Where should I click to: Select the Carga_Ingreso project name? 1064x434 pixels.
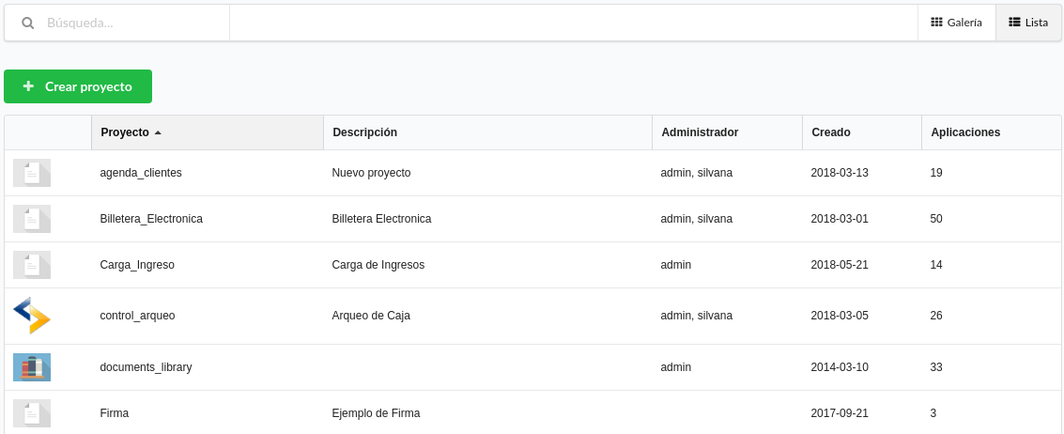(137, 265)
